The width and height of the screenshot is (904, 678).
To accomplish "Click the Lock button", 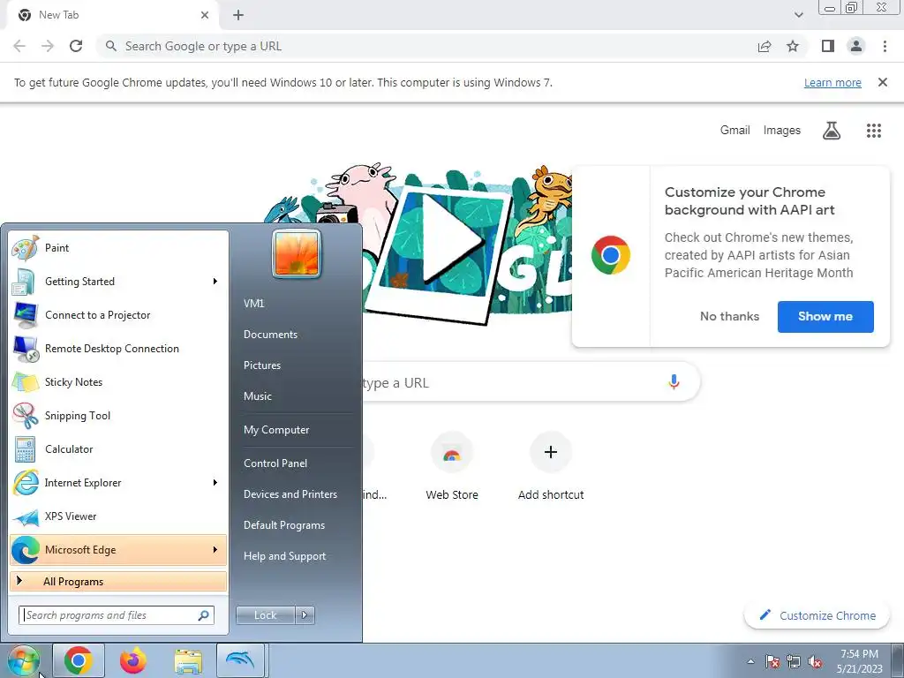I will [265, 615].
